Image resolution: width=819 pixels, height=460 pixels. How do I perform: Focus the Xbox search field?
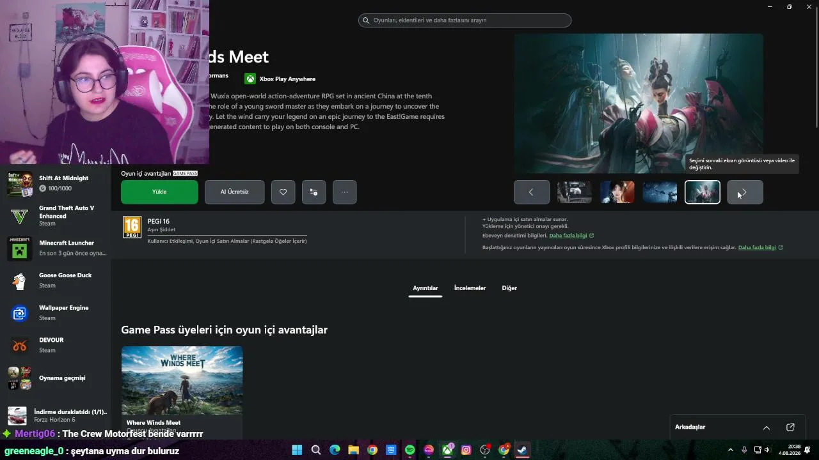(x=465, y=20)
